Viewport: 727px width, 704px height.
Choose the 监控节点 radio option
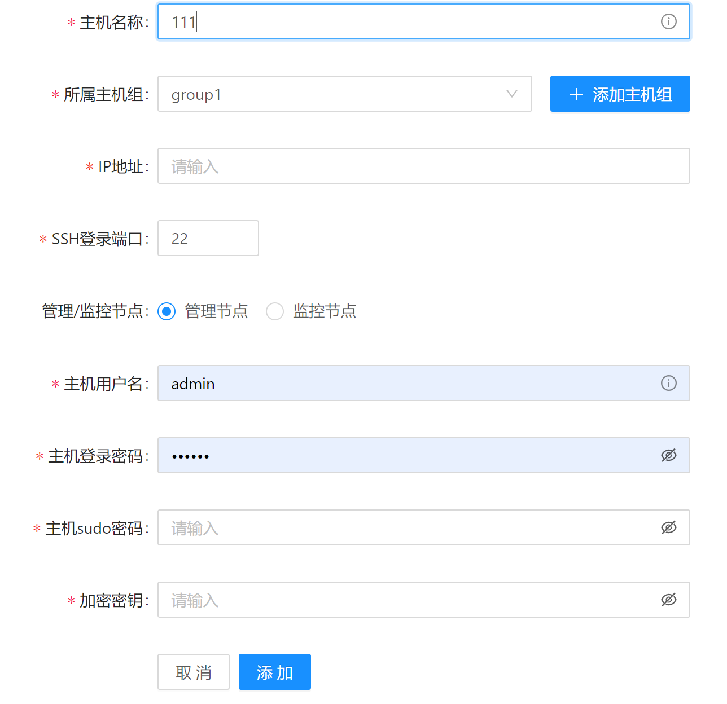275,311
